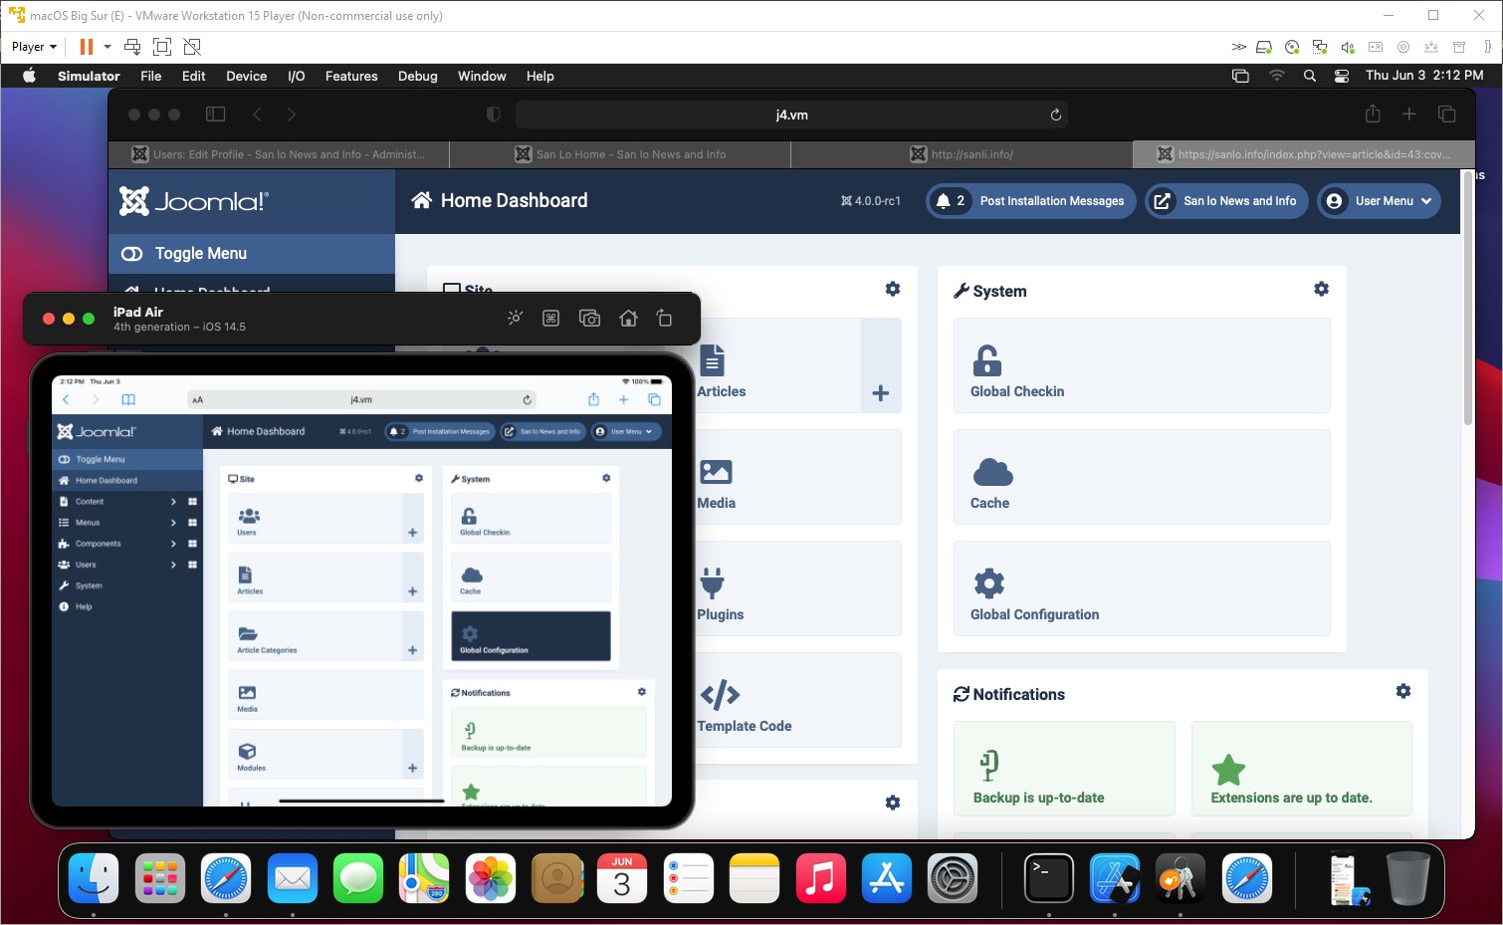
Task: Open Simulator Debug menu
Action: click(418, 76)
